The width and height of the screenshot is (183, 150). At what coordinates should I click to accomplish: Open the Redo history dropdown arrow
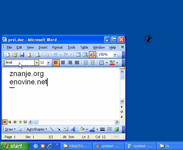(71, 55)
